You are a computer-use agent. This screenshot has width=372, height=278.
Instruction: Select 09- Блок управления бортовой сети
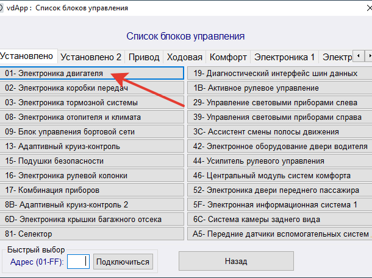pyautogui.click(x=91, y=131)
